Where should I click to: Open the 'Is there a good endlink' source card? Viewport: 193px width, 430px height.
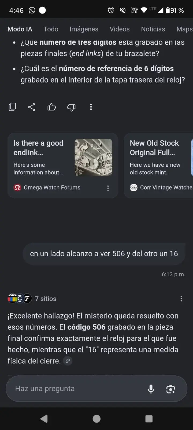point(63,166)
